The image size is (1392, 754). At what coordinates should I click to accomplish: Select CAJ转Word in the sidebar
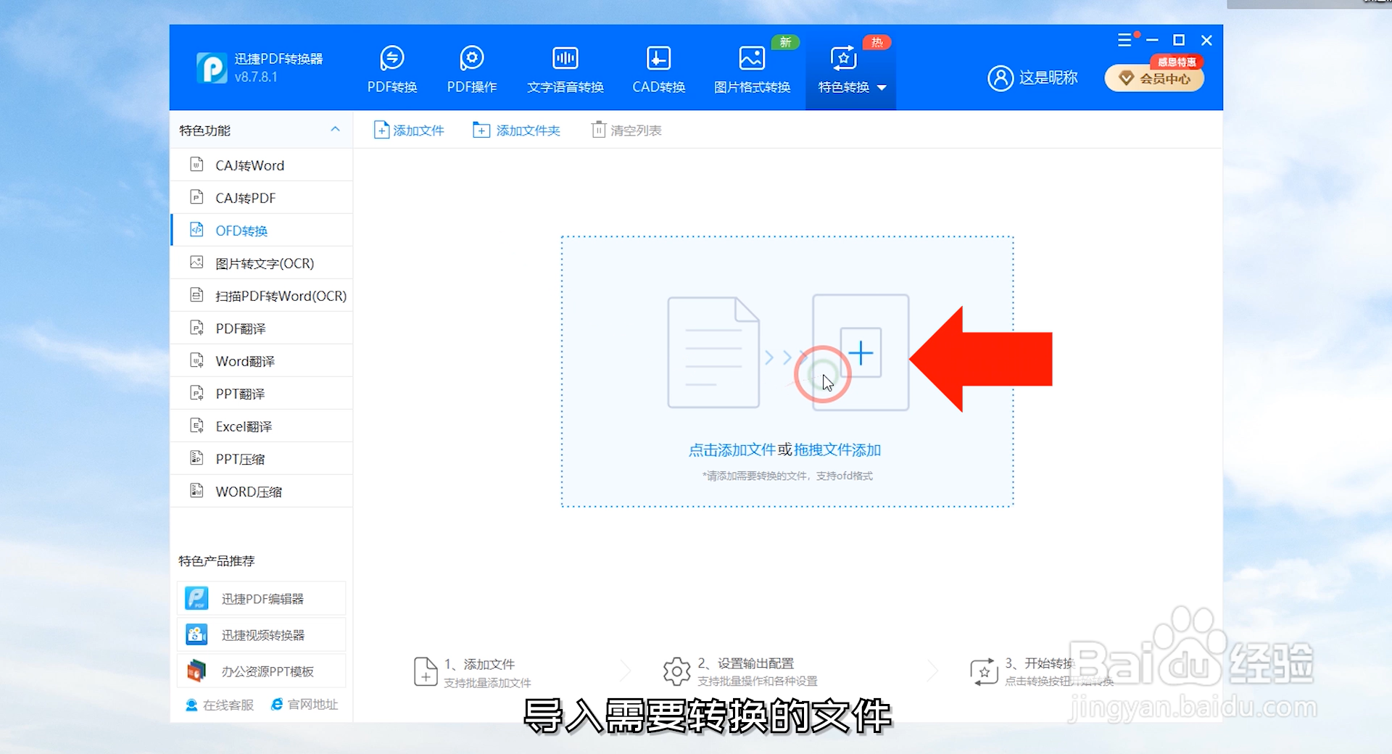pos(262,165)
